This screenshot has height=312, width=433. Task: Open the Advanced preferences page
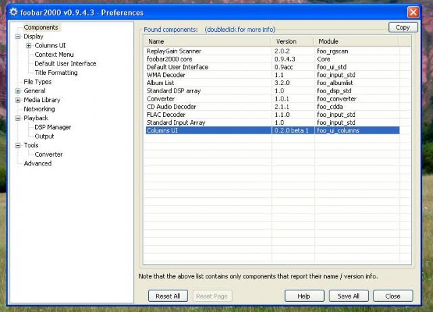coord(38,163)
